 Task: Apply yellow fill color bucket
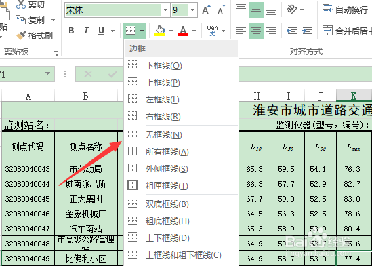[x=160, y=31]
